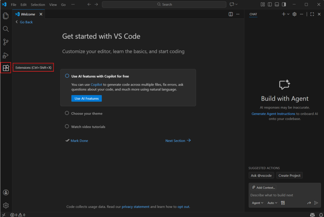Maximize the chat panel size
Image resolution: width=324 pixels, height=217 pixels.
pos(312,14)
